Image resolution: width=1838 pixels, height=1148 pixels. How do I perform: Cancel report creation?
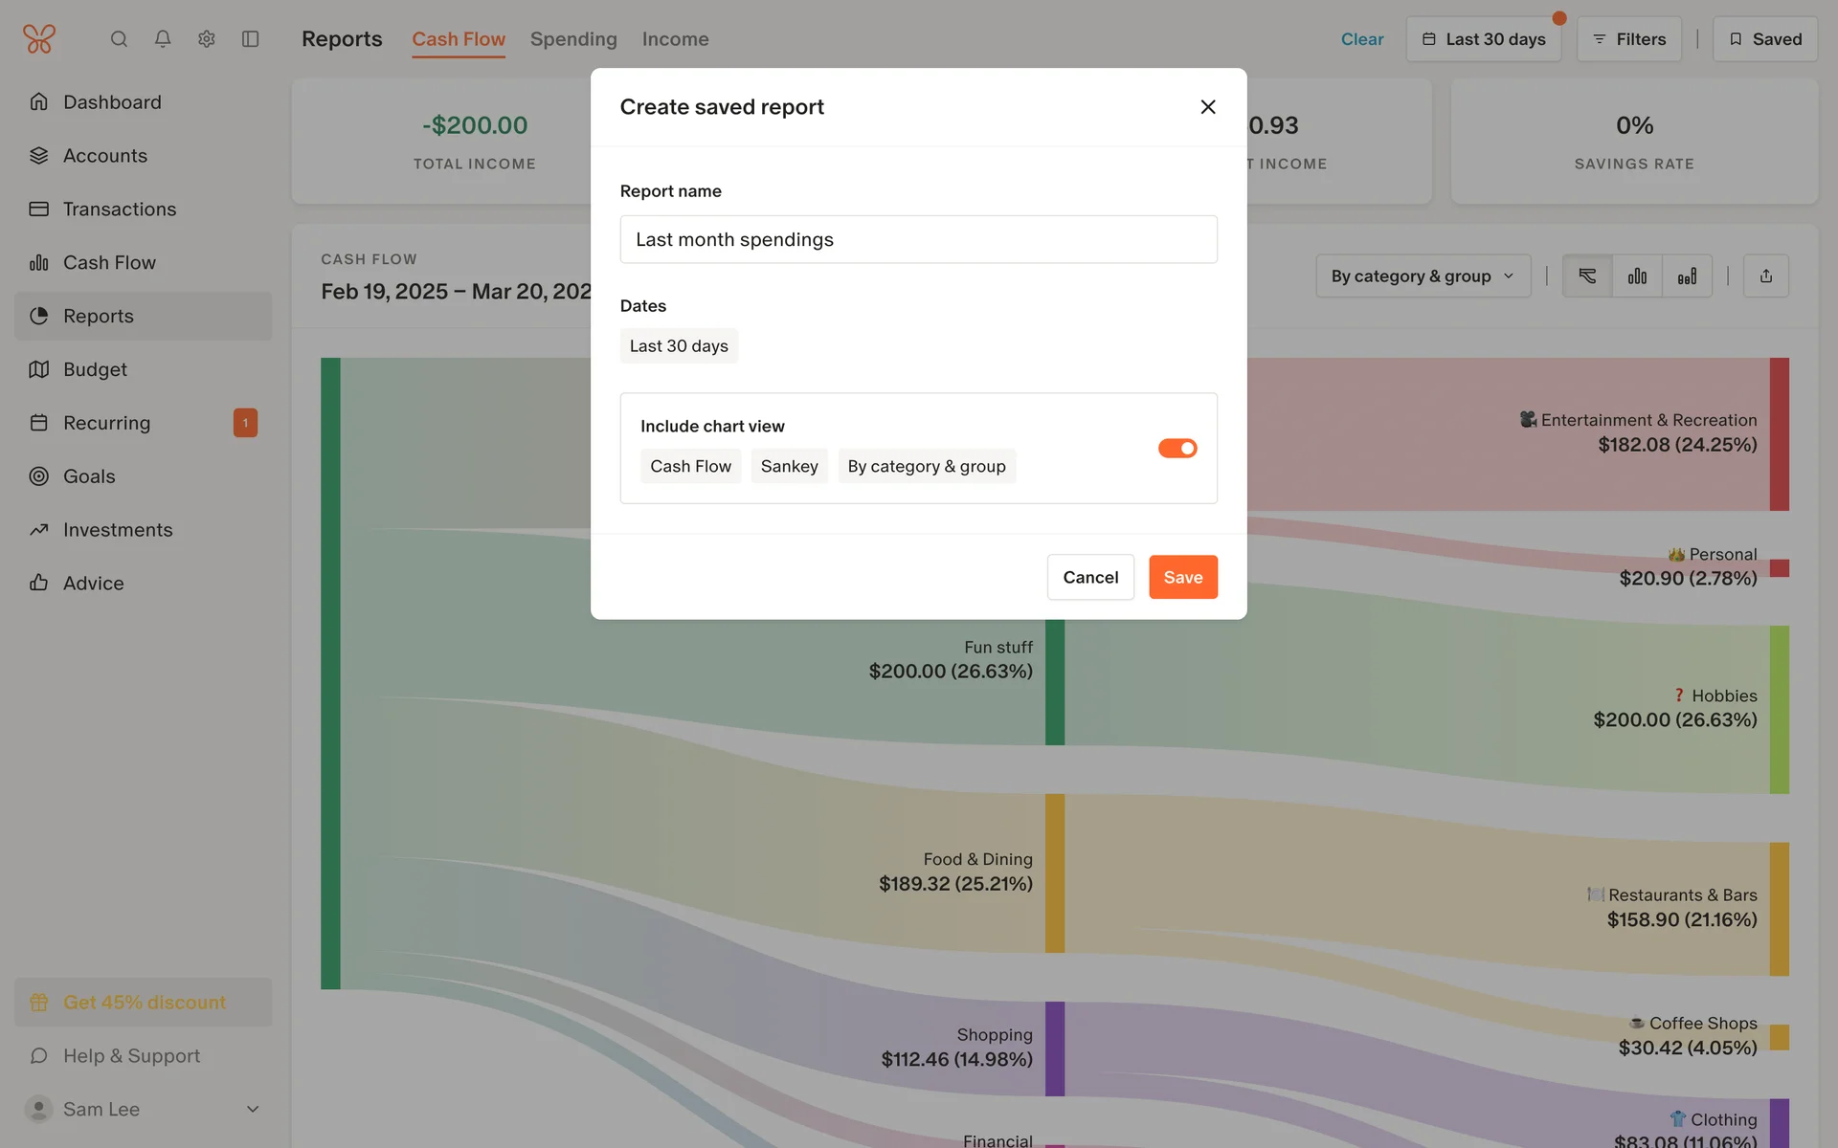pos(1090,577)
